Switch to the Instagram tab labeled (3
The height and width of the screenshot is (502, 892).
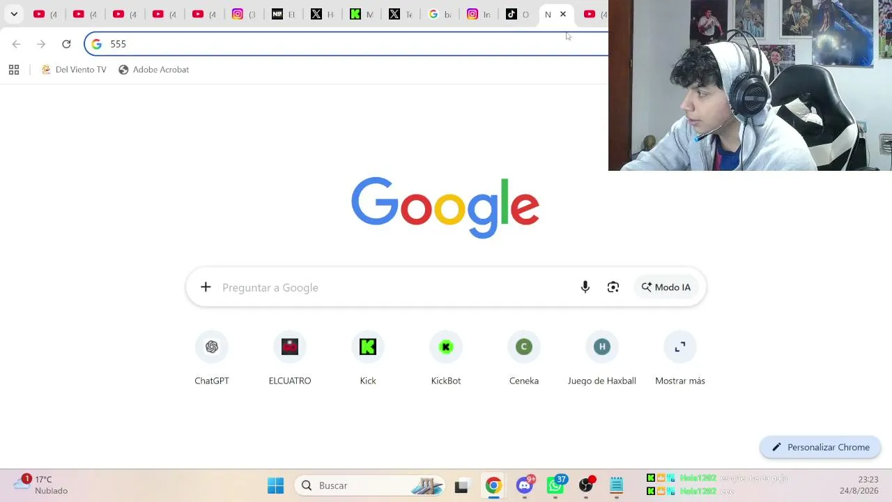(x=245, y=14)
